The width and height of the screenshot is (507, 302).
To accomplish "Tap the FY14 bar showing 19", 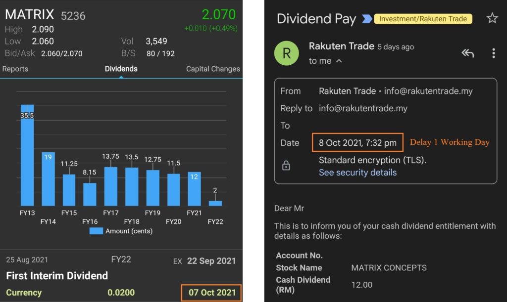I will pyautogui.click(x=48, y=179).
